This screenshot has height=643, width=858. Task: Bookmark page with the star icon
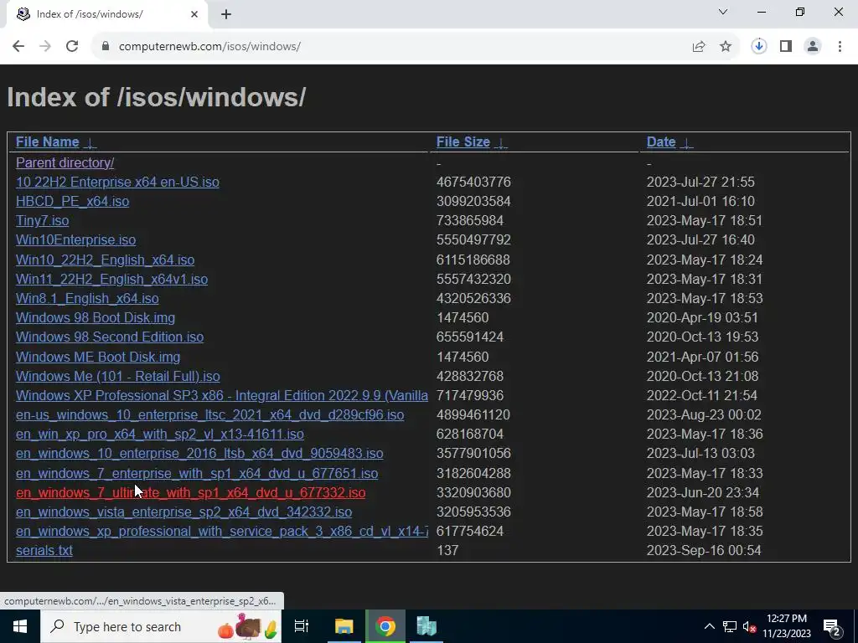tap(726, 47)
